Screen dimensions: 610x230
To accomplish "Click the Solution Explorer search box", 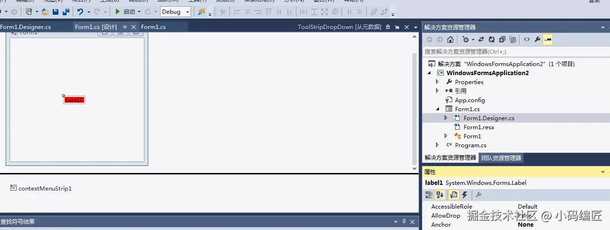I will 516,51.
